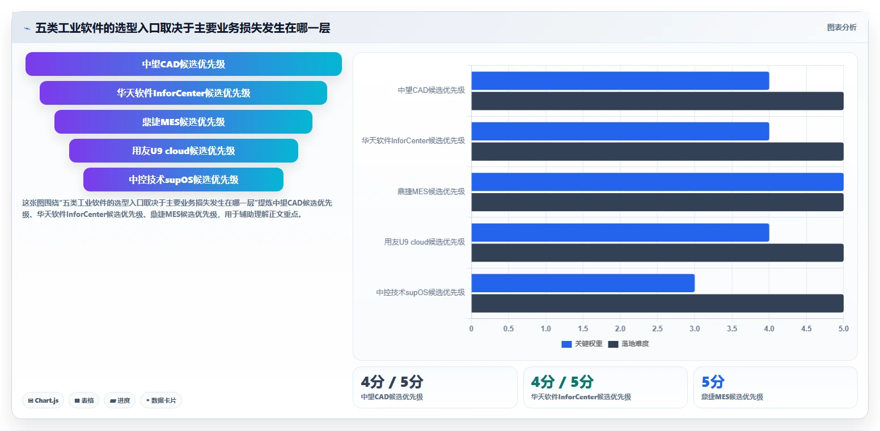Select the 用友U9 cloud候选优先级 funnel bar

point(184,151)
